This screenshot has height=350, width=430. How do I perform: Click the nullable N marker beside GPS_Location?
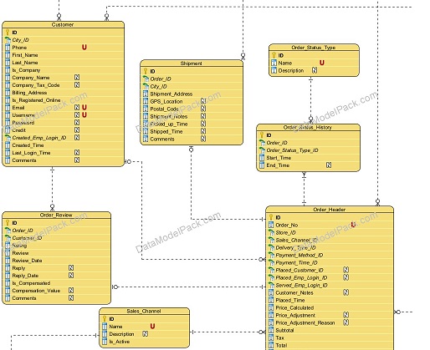pyautogui.click(x=203, y=101)
